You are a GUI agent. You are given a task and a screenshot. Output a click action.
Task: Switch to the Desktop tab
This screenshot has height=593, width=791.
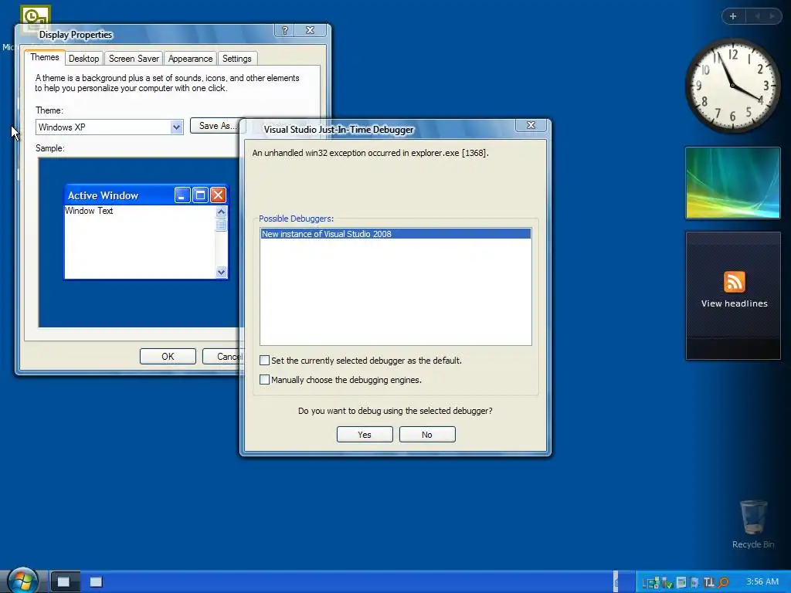coord(83,59)
